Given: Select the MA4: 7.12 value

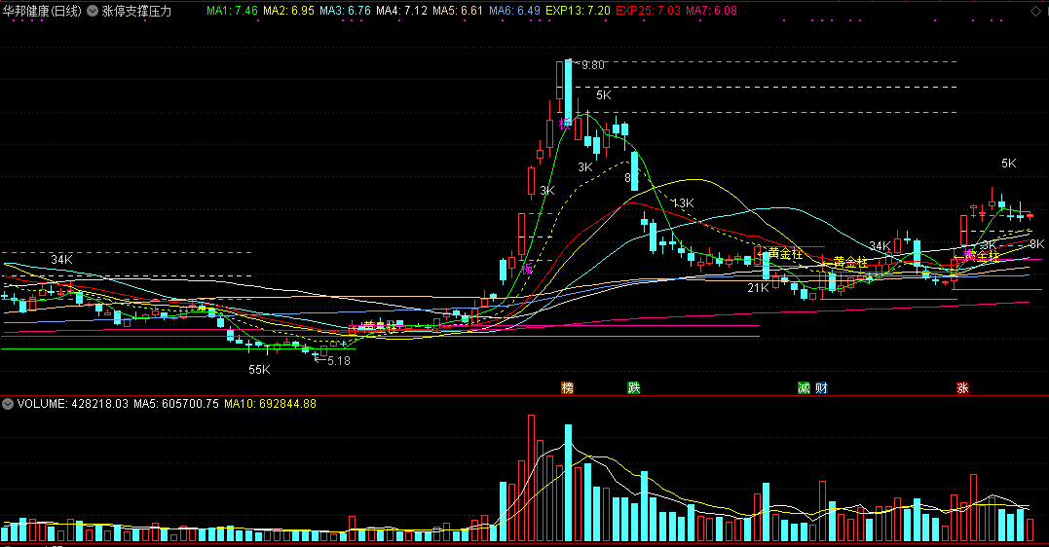Looking at the screenshot, I should [401, 11].
